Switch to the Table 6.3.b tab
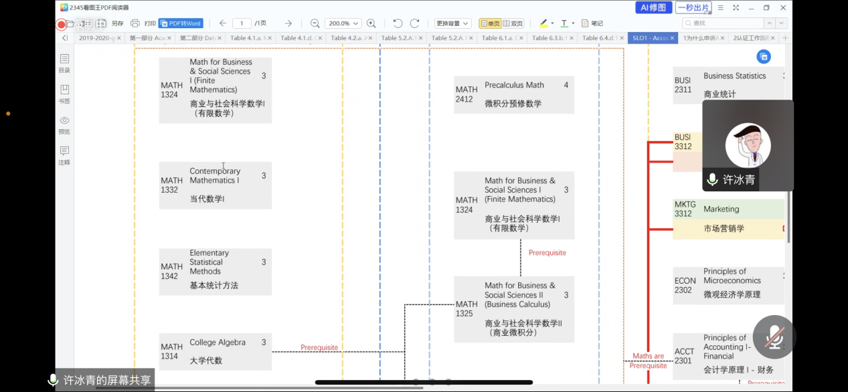 [x=549, y=38]
